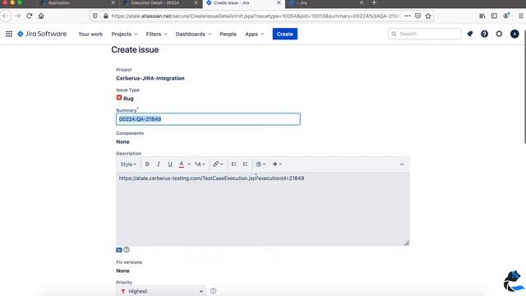Open the Priority Highest dropdown

[x=161, y=291]
